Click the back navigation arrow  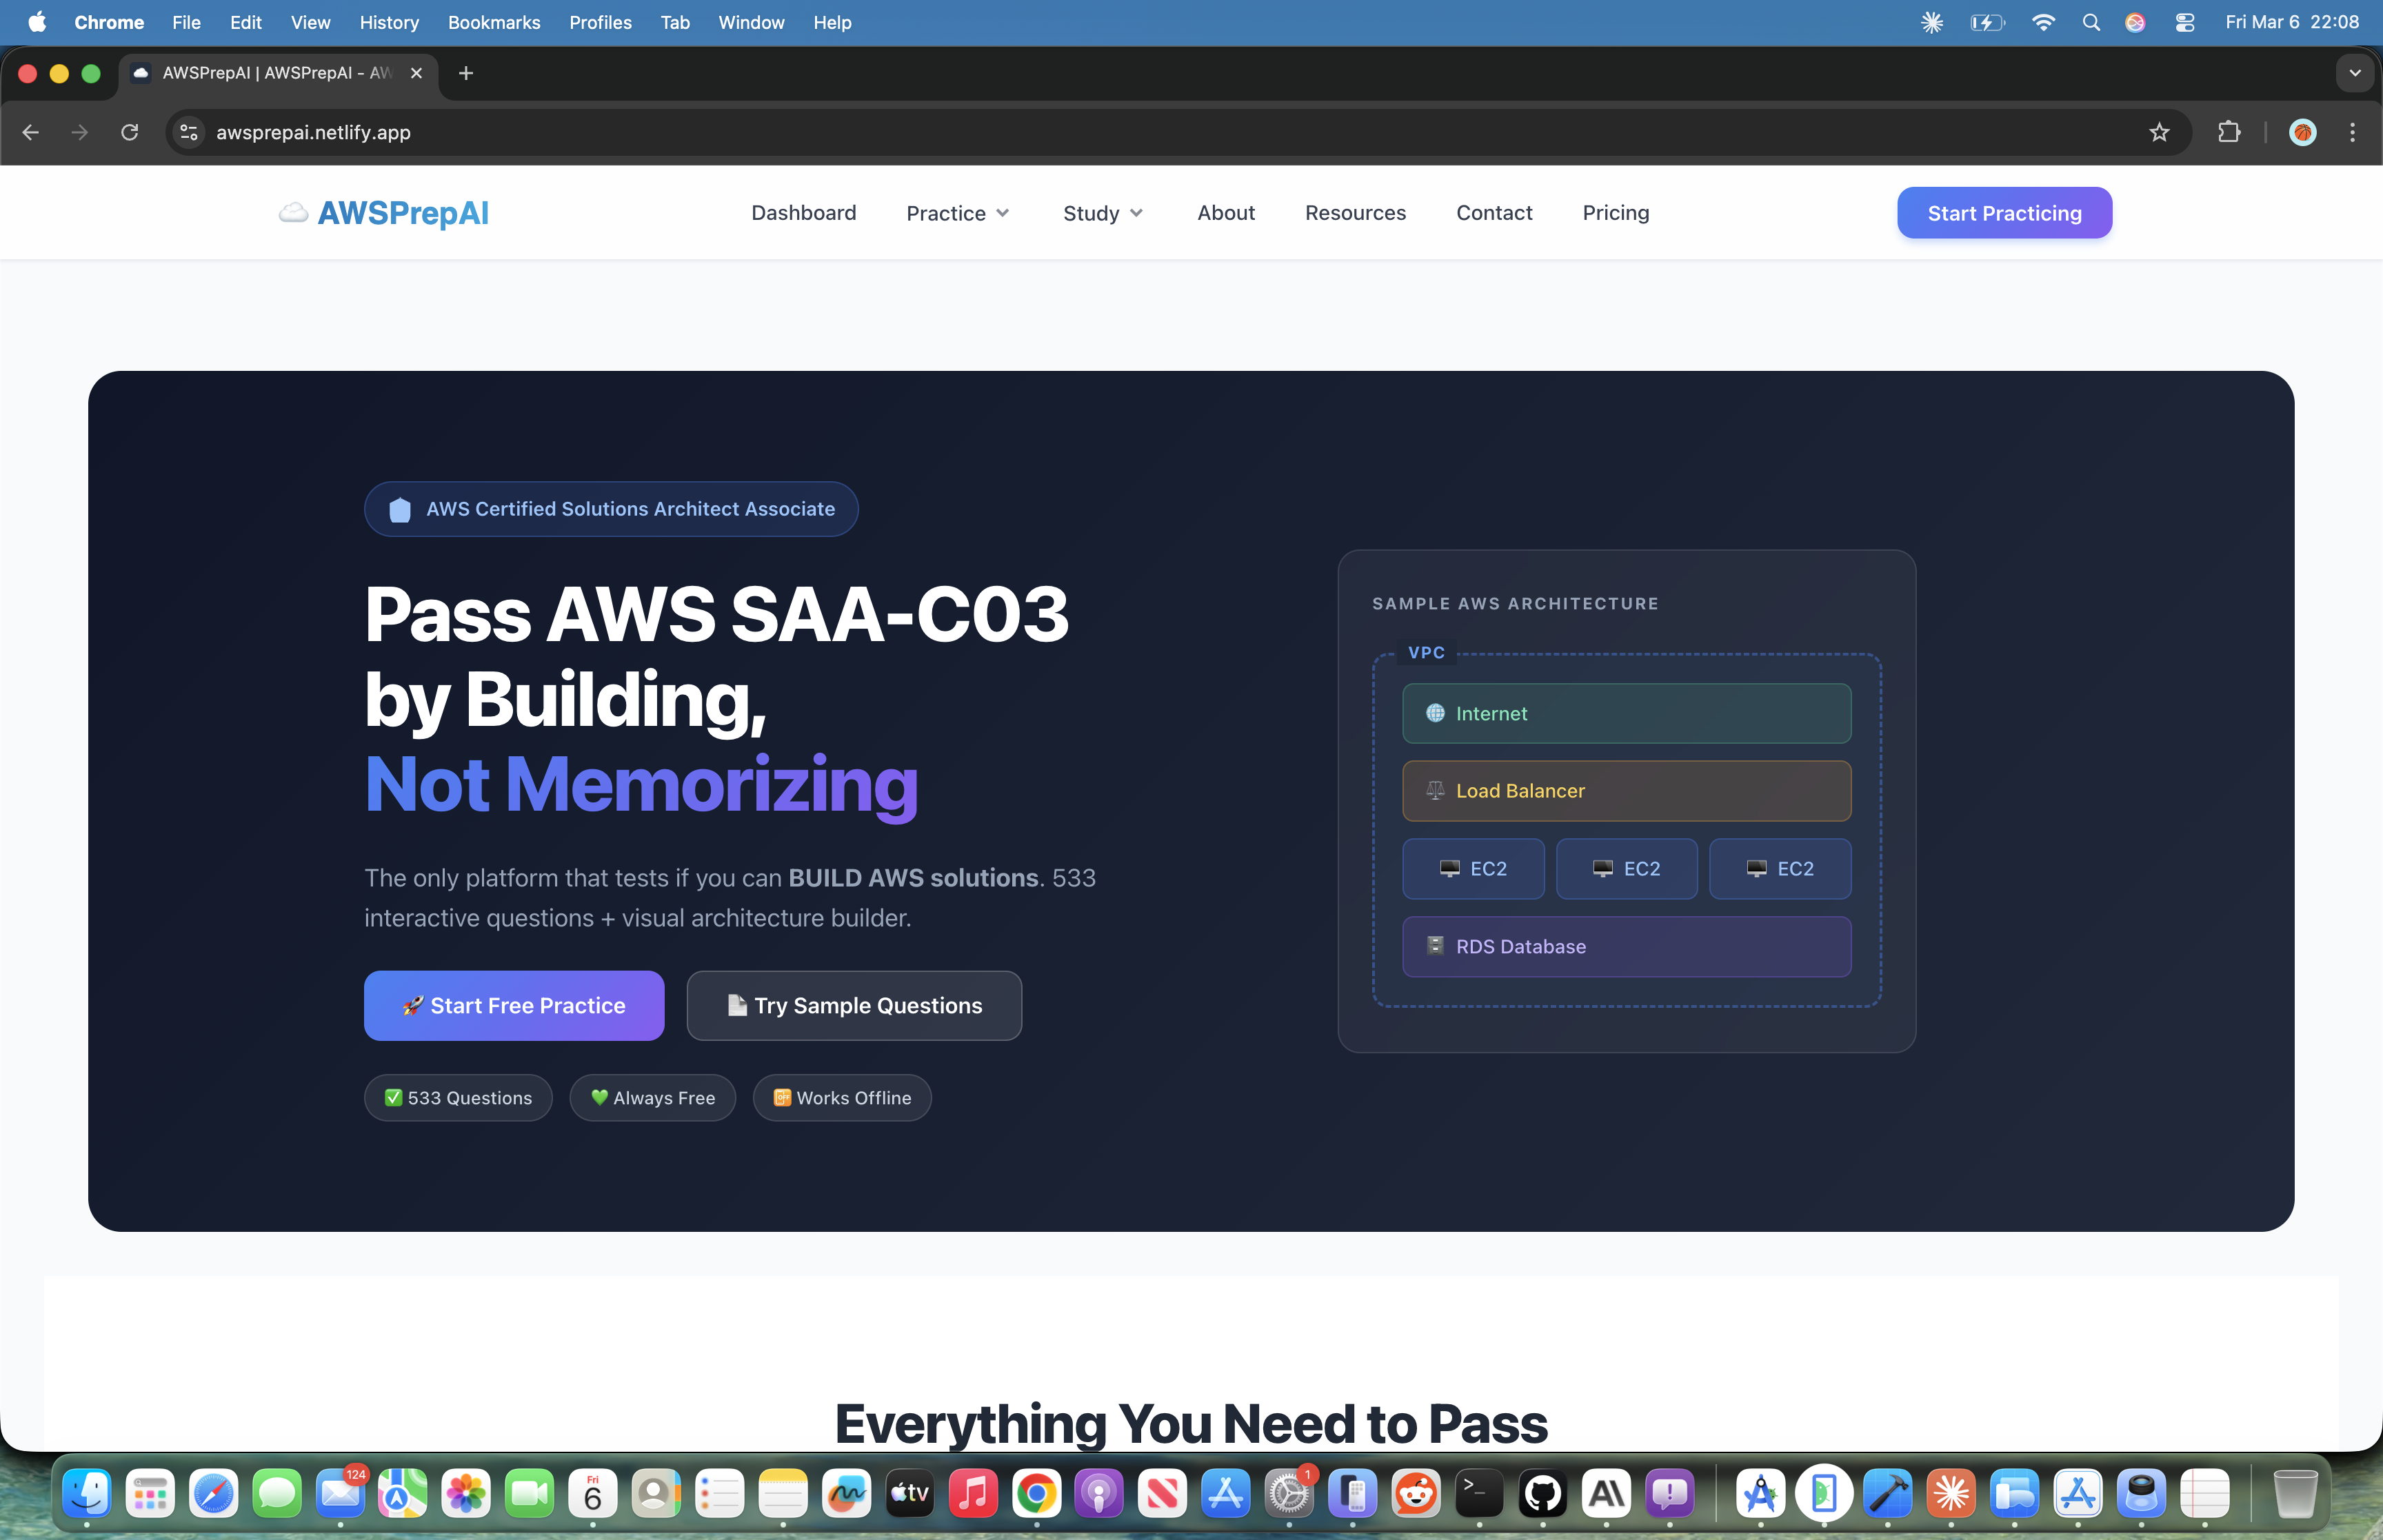coord(30,132)
